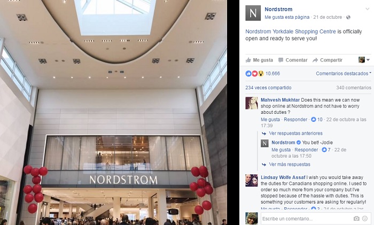
Task: Expand Ver respuestas anteriores
Action: click(295, 133)
